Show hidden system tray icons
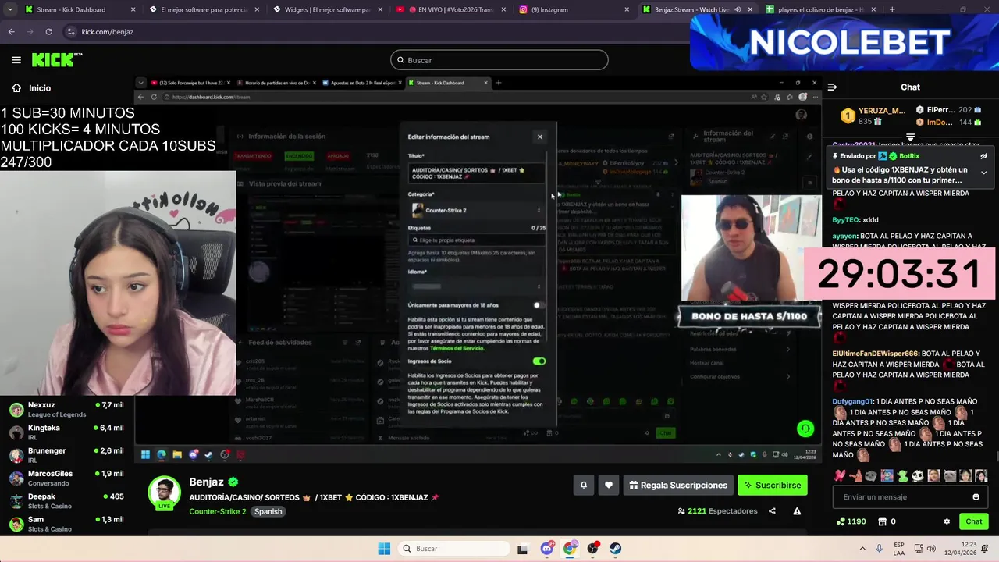The width and height of the screenshot is (999, 562). click(x=862, y=549)
